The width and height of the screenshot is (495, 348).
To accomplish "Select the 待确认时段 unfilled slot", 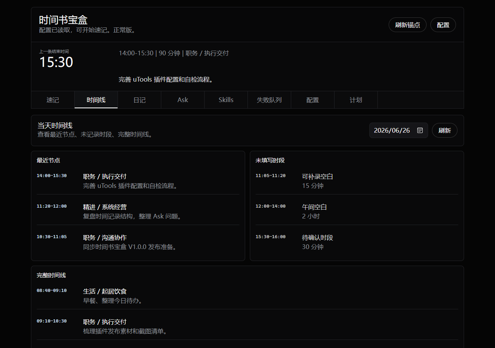I will click(317, 237).
